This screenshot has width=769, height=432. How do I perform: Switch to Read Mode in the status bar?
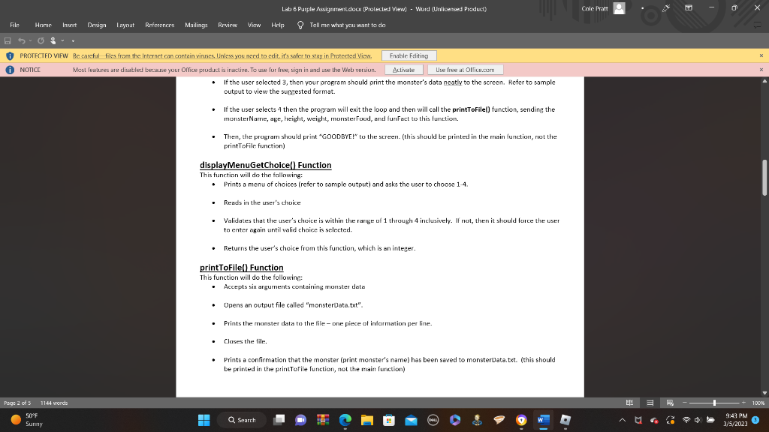pos(629,403)
